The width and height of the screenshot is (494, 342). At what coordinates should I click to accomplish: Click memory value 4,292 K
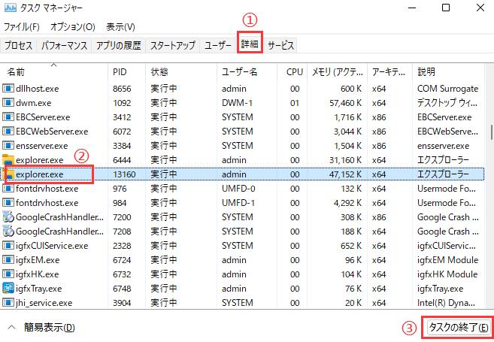tap(348, 203)
